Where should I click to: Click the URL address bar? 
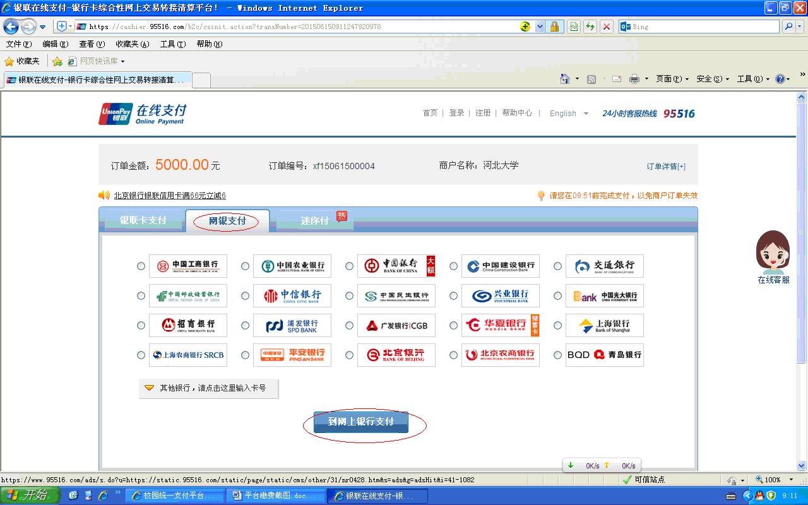[x=303, y=27]
